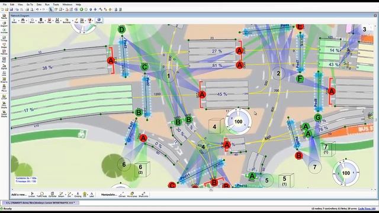Expand the Show tool dropdown arrow
Image resolution: width=379 pixels, height=213 pixels.
click(x=36, y=21)
